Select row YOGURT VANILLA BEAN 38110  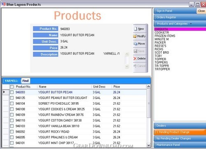(x=78, y=126)
